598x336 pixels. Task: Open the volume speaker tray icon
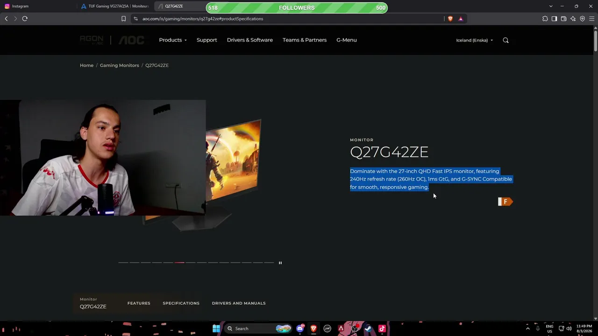pyautogui.click(x=570, y=329)
